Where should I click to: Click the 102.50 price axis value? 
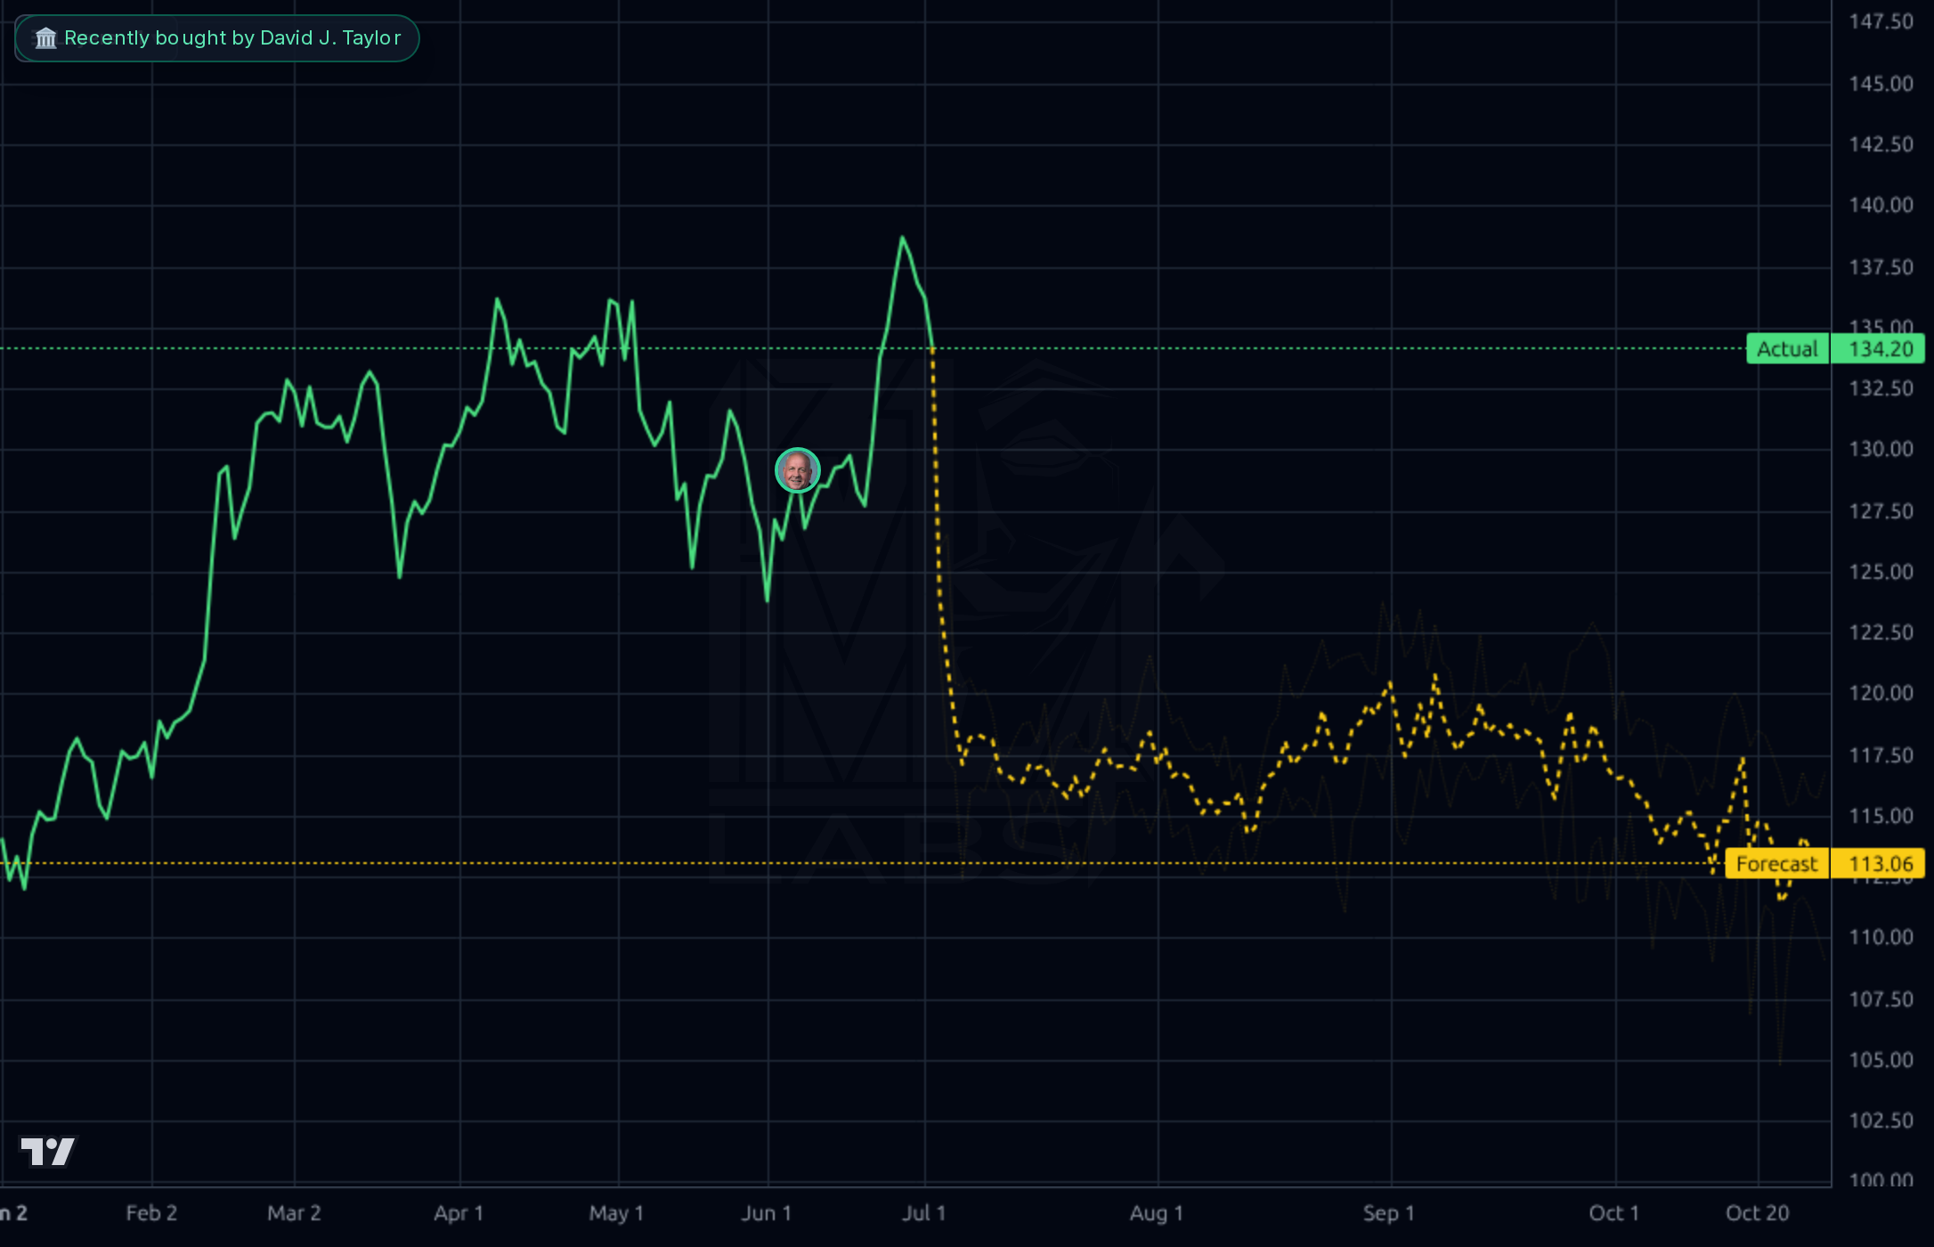[1881, 1121]
